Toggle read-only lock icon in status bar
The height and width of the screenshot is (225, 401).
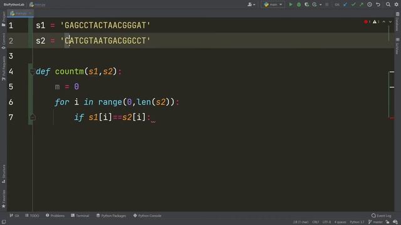(388, 222)
